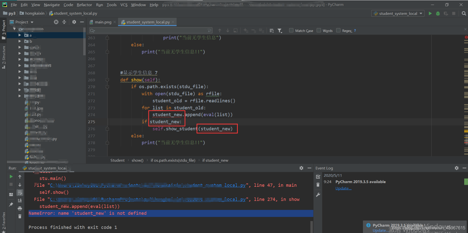
Task: Rerun program in Run panel
Action: click(11, 177)
